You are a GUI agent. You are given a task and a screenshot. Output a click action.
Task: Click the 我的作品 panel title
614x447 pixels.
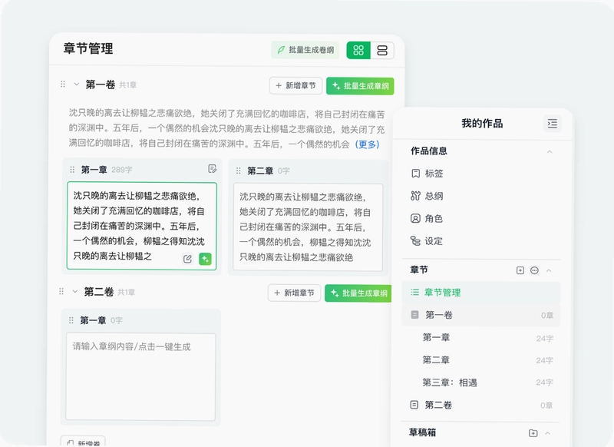[x=482, y=124]
